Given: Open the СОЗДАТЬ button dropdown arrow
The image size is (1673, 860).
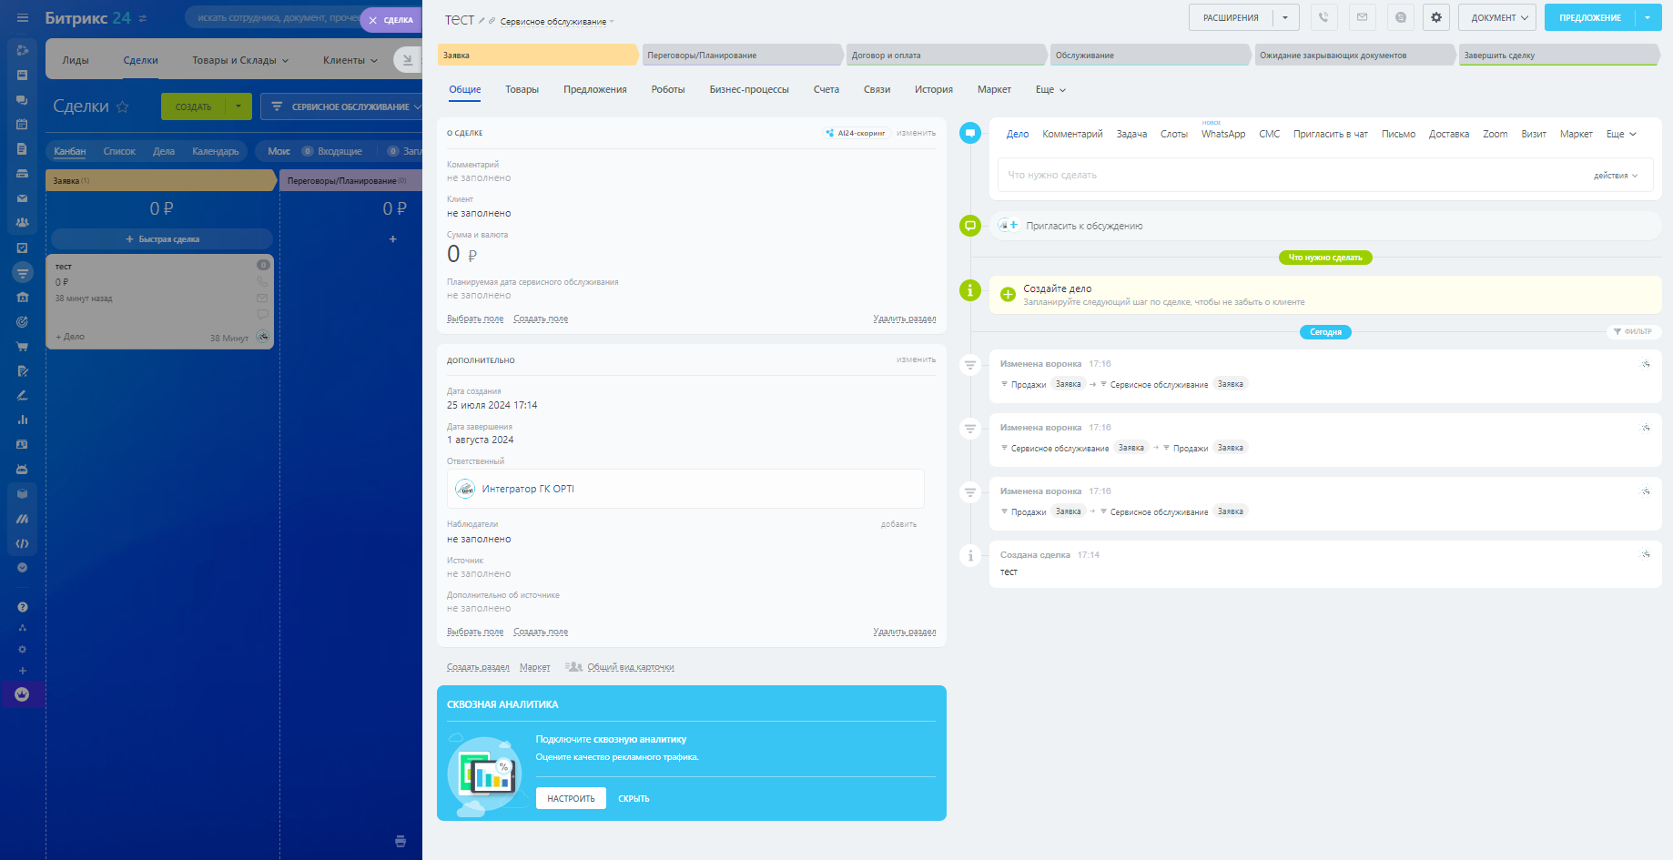Looking at the screenshot, I should [238, 106].
